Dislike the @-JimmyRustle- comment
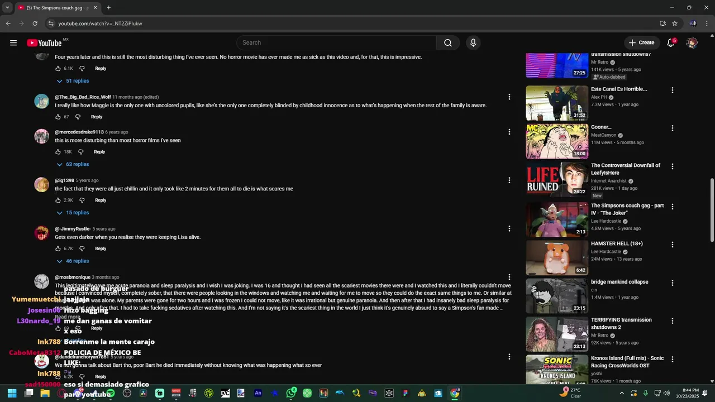Screen dimensions: 715x402 tap(82, 248)
